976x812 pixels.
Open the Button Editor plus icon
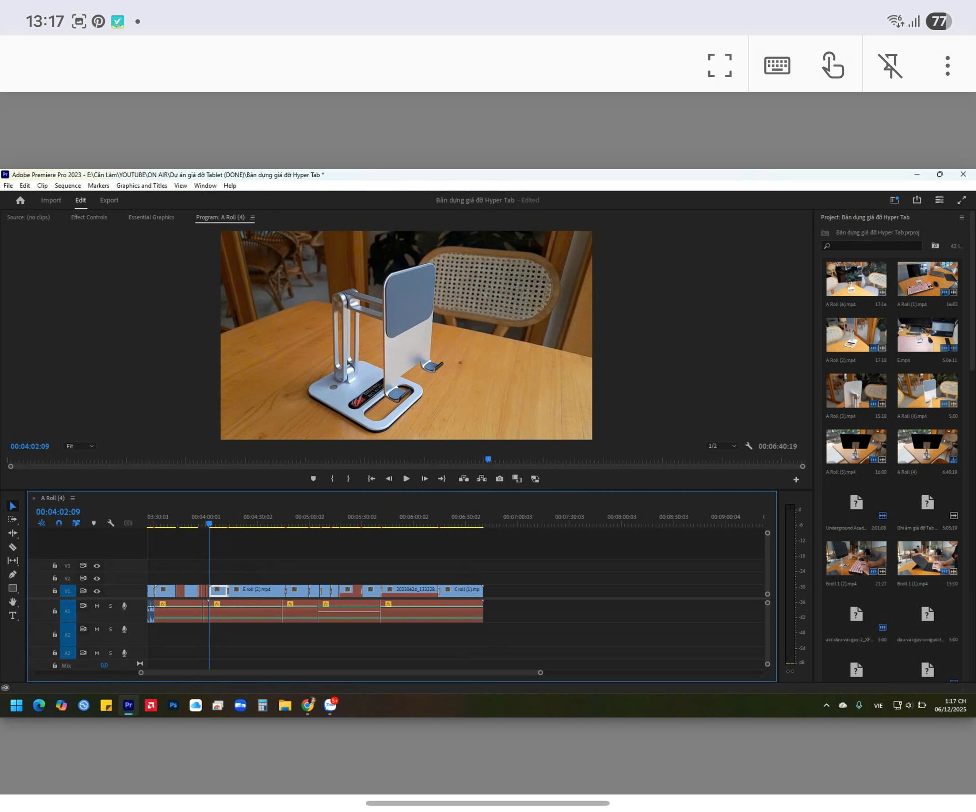(796, 480)
